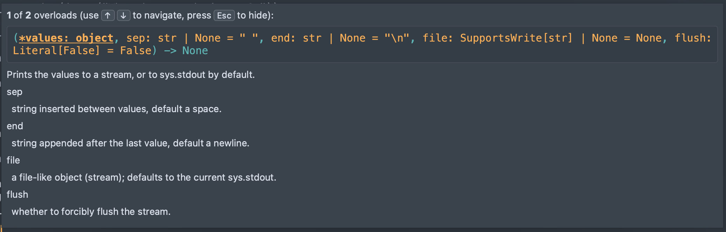The height and width of the screenshot is (232, 726).
Task: Click the highlighted *values: object parameter
Action: click(66, 38)
